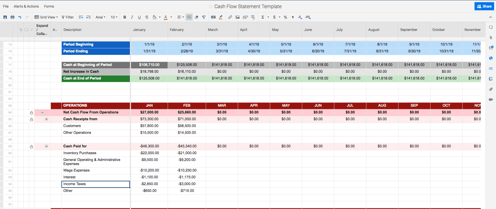Open the Alerts & Actions menu
This screenshot has width=496, height=209.
26,6
